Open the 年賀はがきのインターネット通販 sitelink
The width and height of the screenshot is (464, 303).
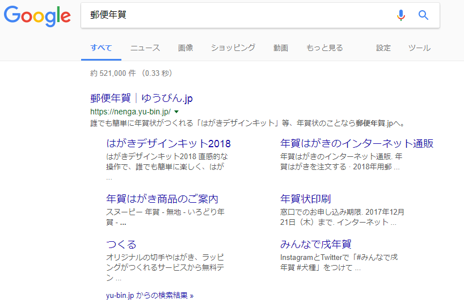(357, 143)
